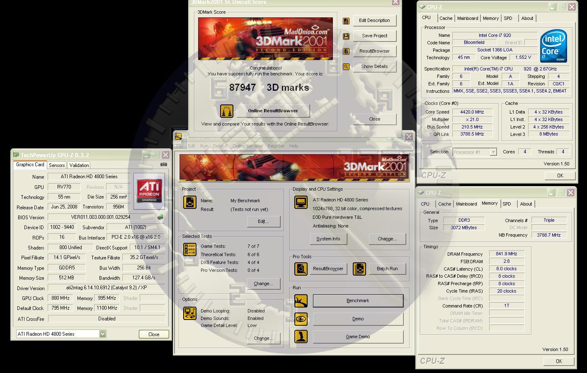This screenshot has height=373, width=587.
Task: Click the Project Edit... button
Action: (x=263, y=221)
